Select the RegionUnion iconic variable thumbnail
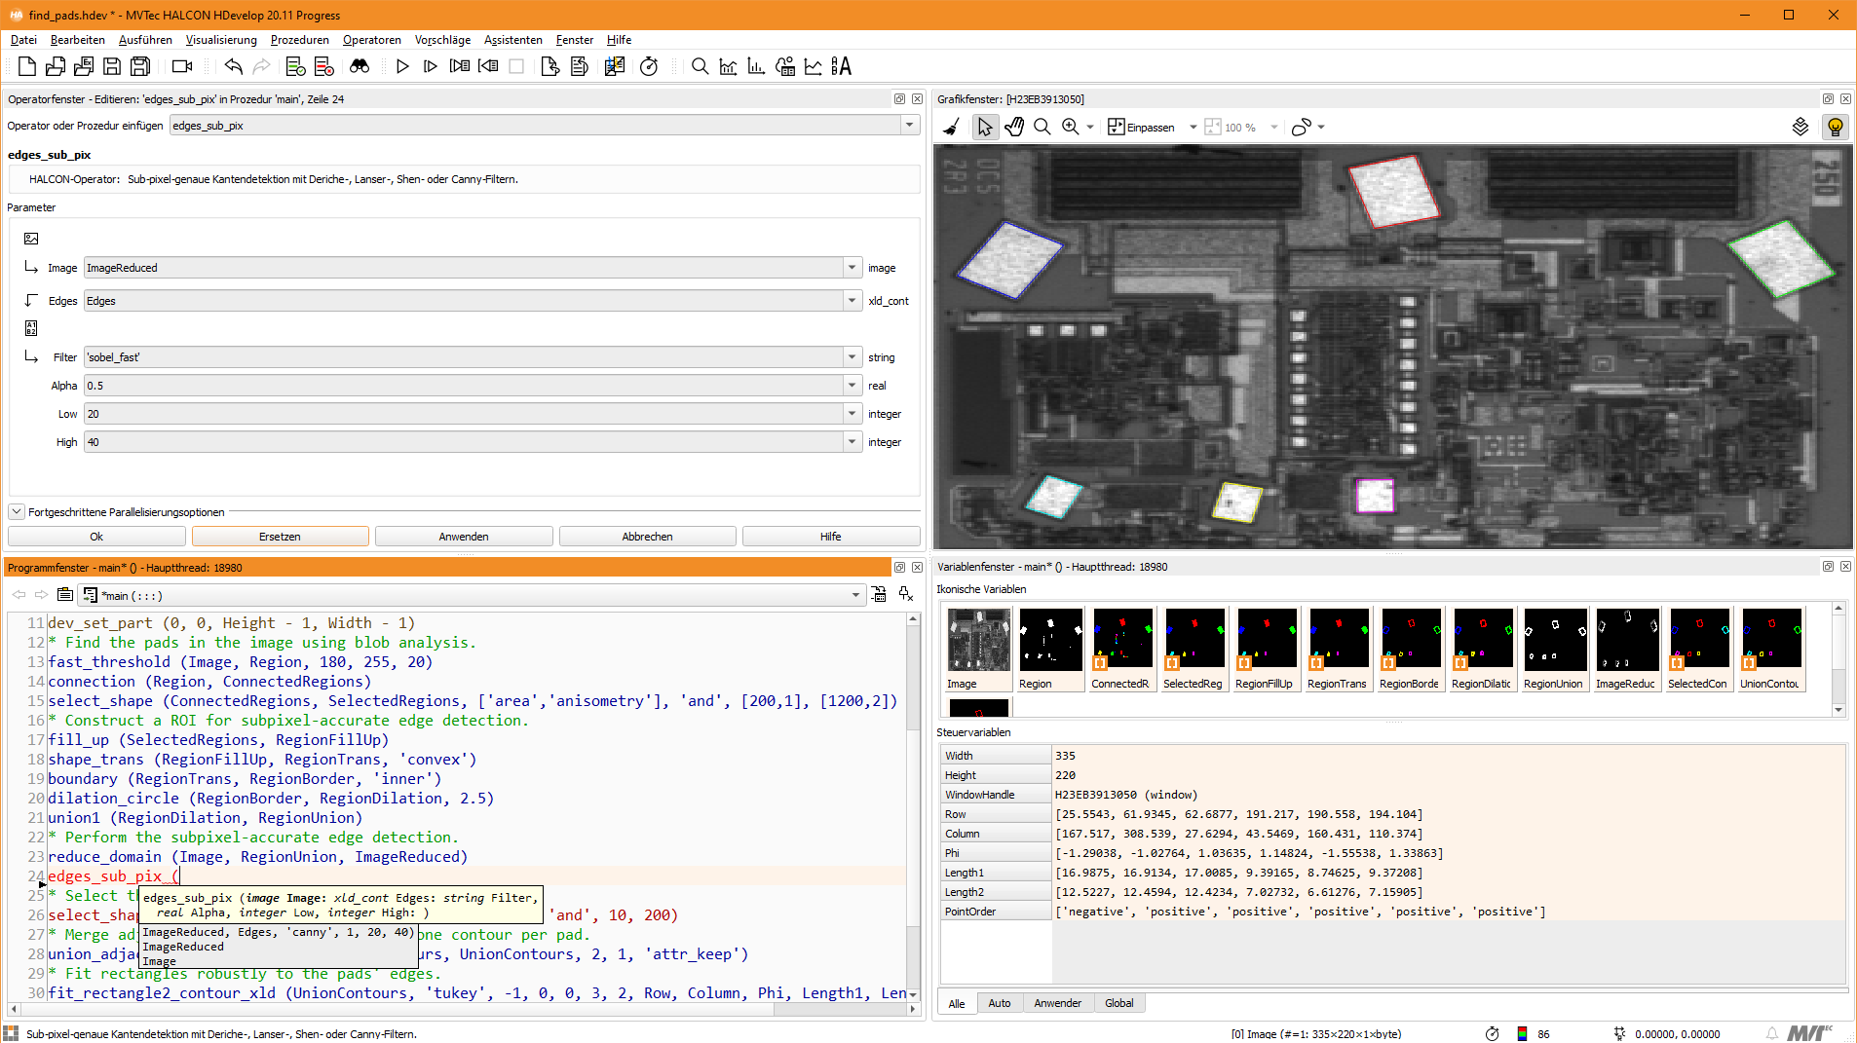Image resolution: width=1857 pixels, height=1043 pixels. pyautogui.click(x=1555, y=648)
